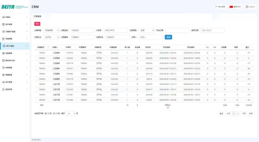Open the 交易状态 dropdown showing 已平仓
Image resolution: width=259 pixels, height=142 pixels.
pos(51,37)
